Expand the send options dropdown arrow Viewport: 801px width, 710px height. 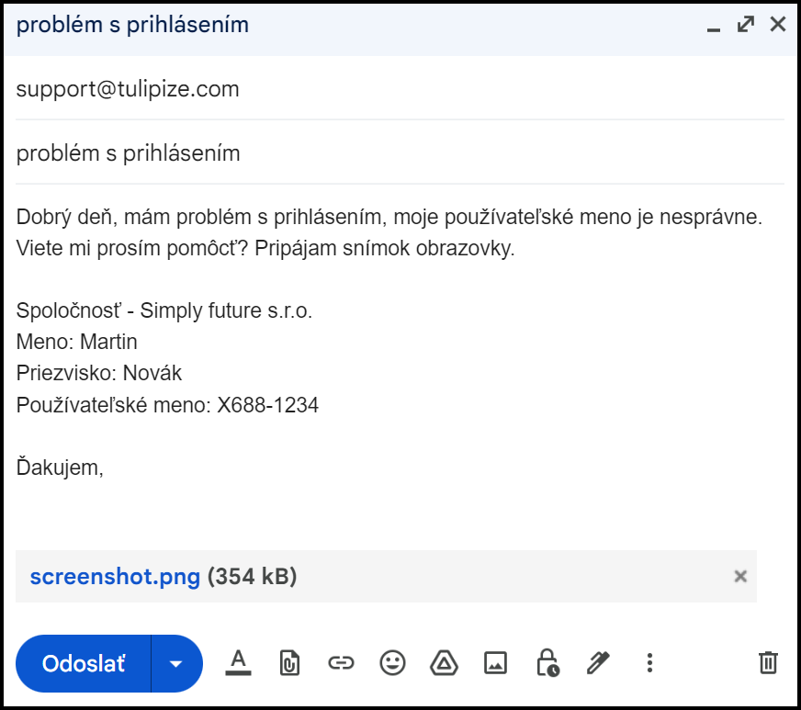[x=176, y=663]
